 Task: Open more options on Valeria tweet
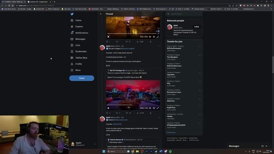click(x=159, y=118)
